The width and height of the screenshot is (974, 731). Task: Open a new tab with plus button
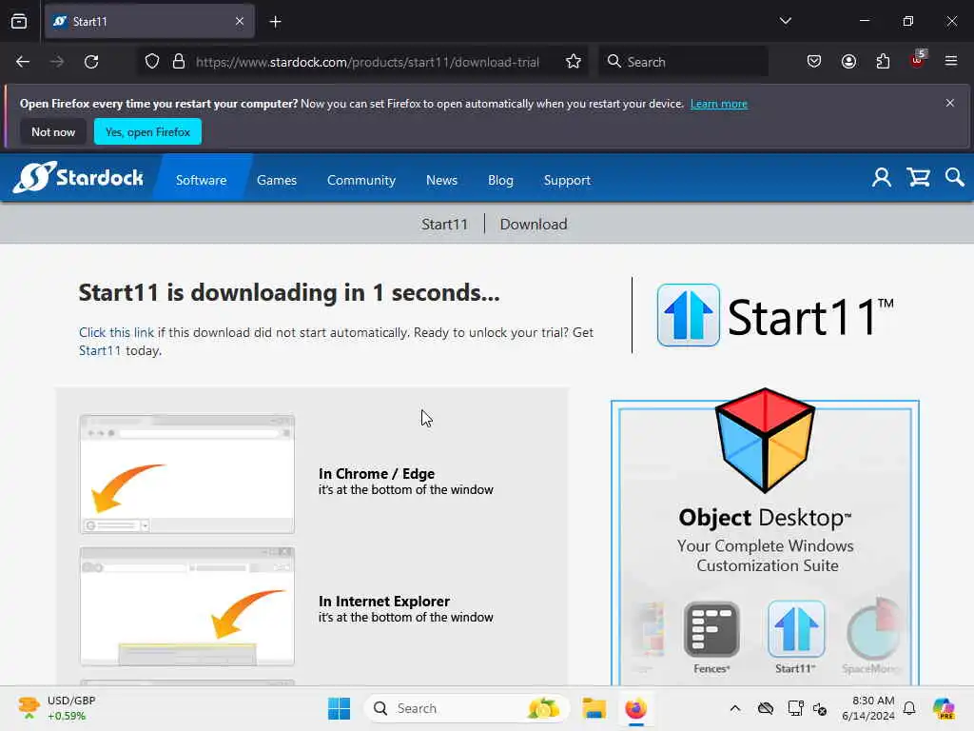pos(275,22)
